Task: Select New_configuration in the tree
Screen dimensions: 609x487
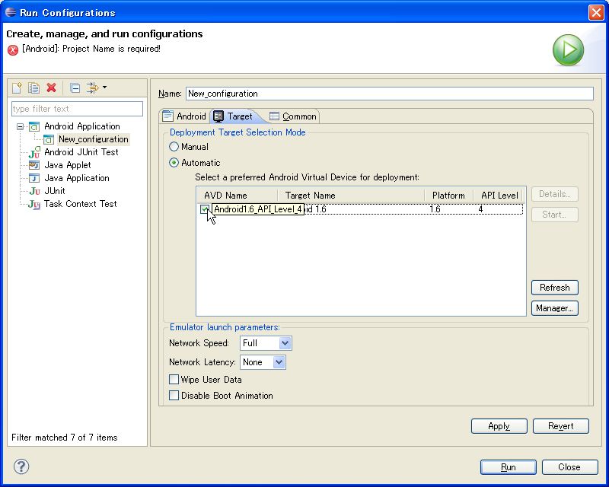Action: (x=93, y=139)
